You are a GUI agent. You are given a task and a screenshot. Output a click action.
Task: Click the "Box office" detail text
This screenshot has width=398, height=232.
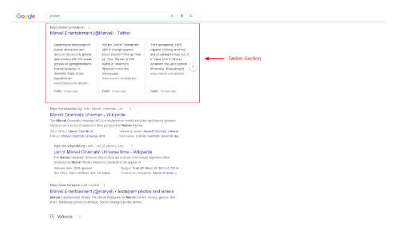click(82, 173)
